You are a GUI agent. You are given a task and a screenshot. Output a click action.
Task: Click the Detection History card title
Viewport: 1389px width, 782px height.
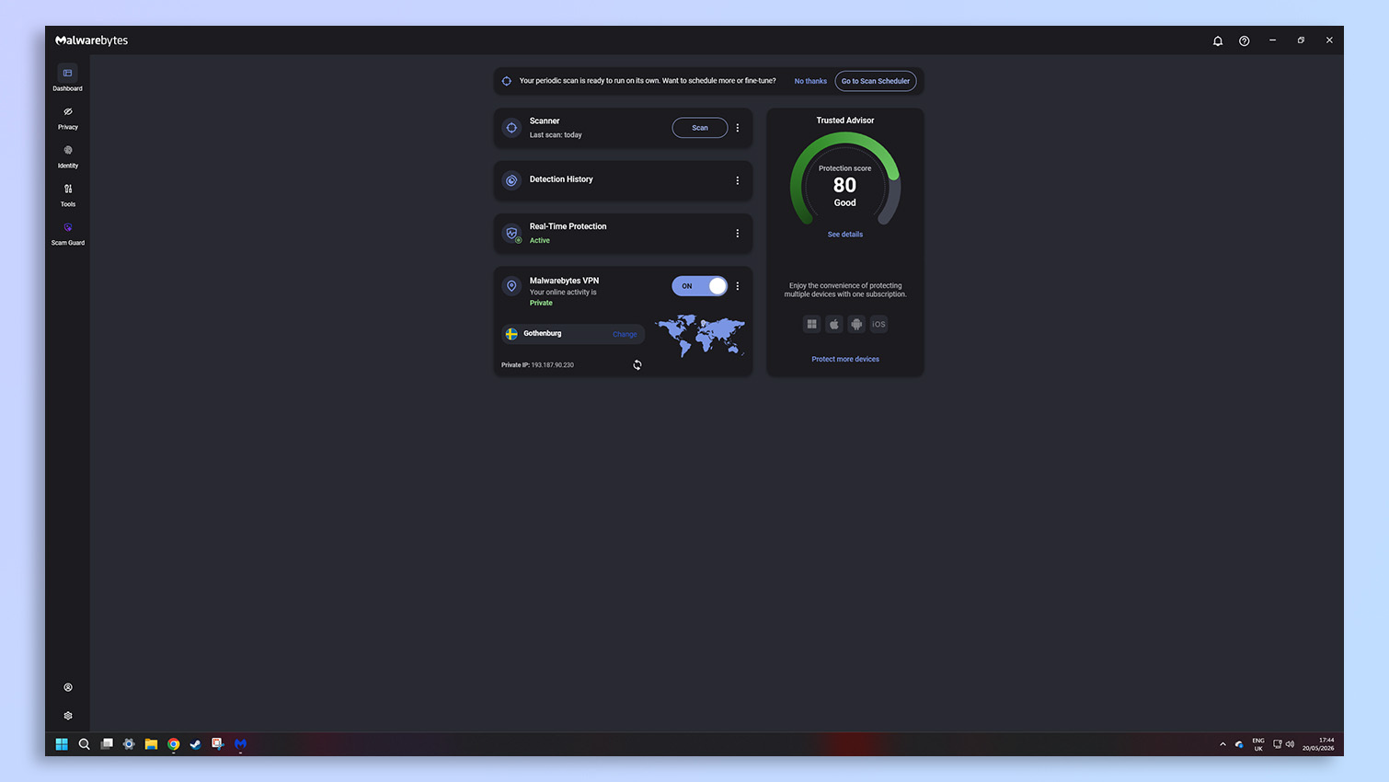[561, 179]
